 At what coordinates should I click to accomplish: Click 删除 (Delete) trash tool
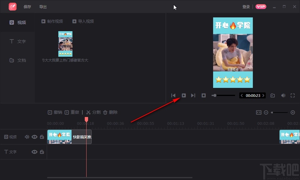(x=110, y=112)
